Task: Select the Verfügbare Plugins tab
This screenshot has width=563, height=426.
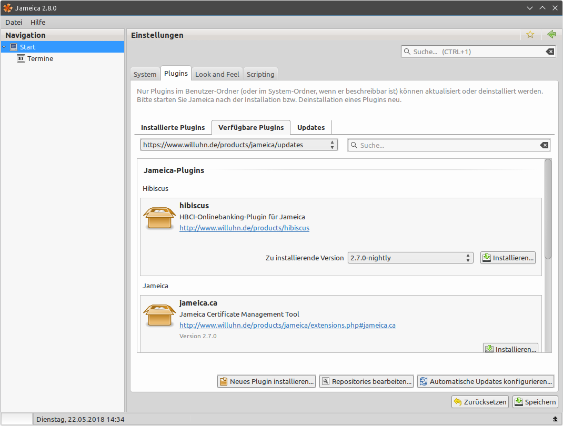Action: 251,127
